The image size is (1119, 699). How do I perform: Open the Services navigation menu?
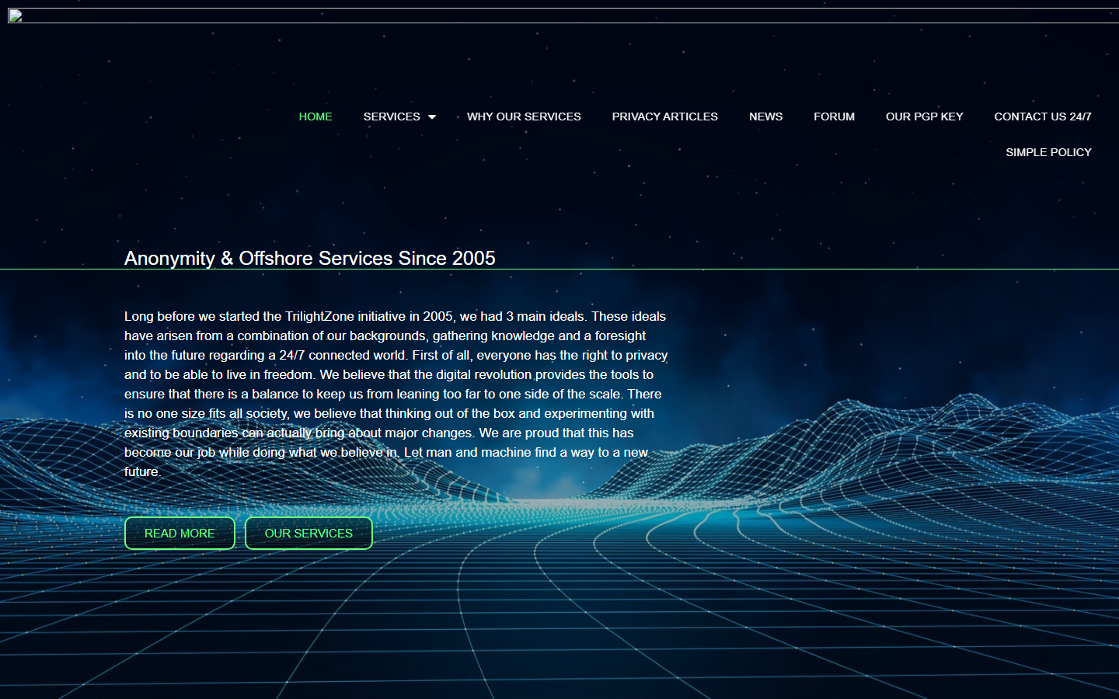tap(392, 116)
